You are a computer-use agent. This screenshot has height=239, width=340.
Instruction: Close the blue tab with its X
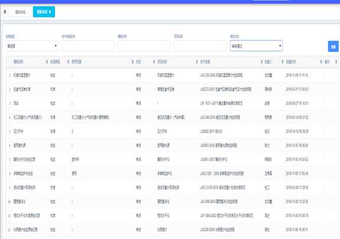(50, 12)
